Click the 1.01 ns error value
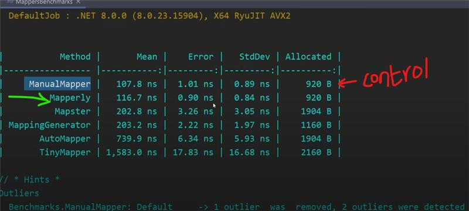The height and width of the screenshot is (211, 469). click(x=196, y=84)
